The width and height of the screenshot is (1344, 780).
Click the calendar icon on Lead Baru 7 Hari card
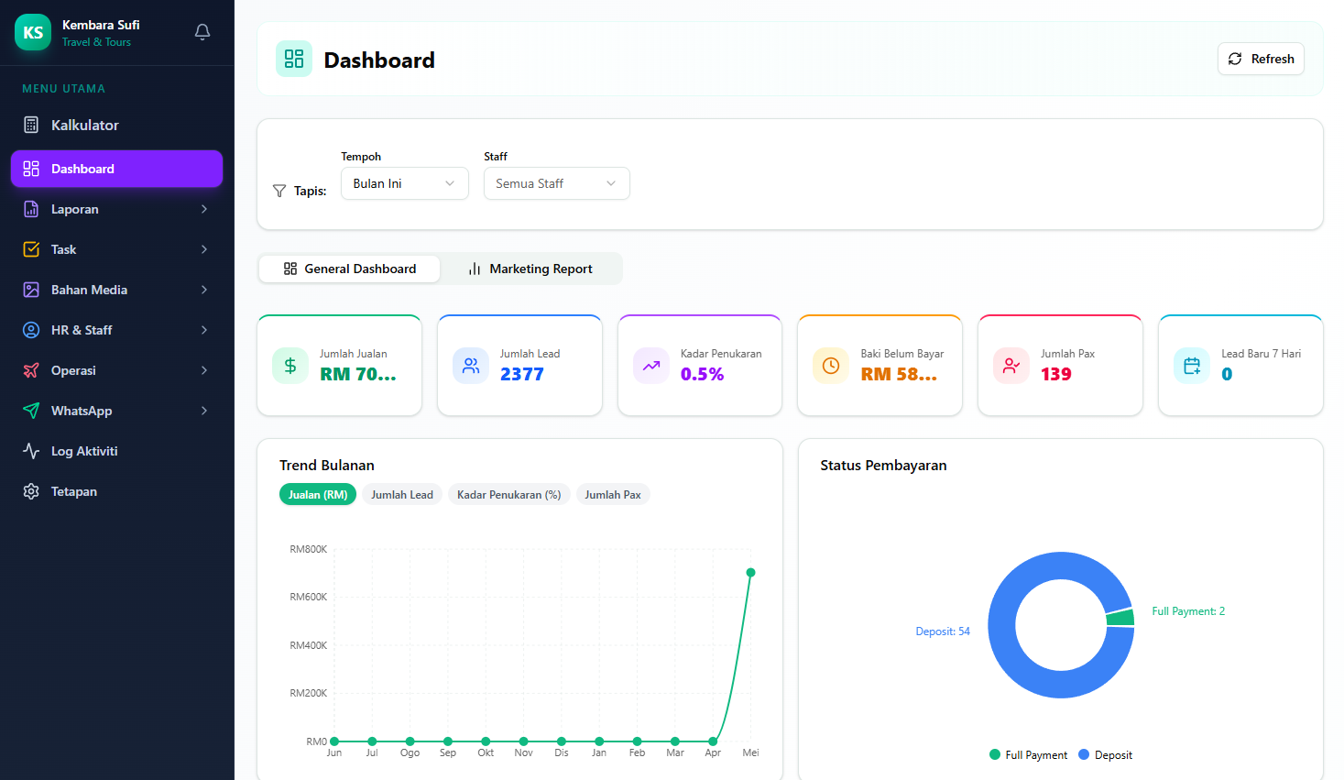pyautogui.click(x=1192, y=366)
